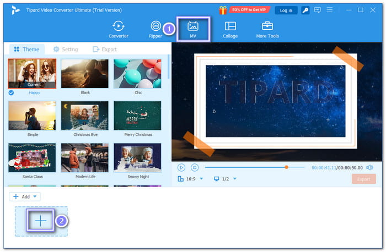
Task: Click the large plus to add media
Action: (41, 221)
